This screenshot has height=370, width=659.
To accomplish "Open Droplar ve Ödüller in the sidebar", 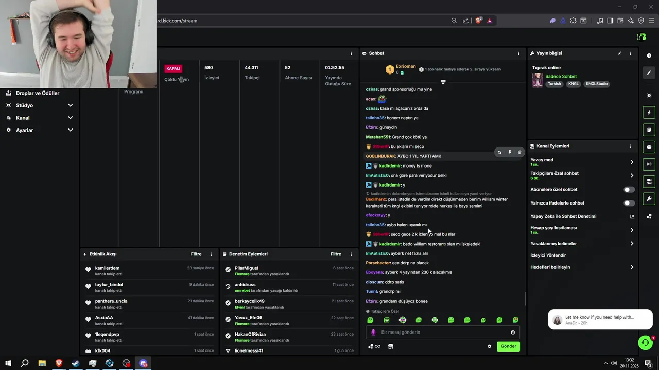I will coord(38,93).
